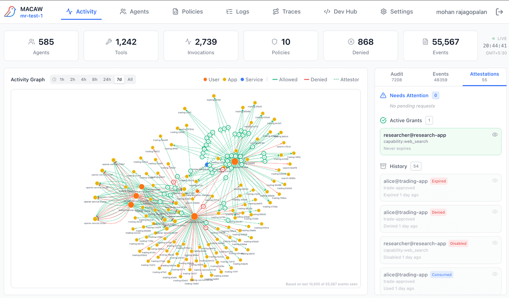Select the All time range button
Screen dimensions: 509x298
point(130,80)
